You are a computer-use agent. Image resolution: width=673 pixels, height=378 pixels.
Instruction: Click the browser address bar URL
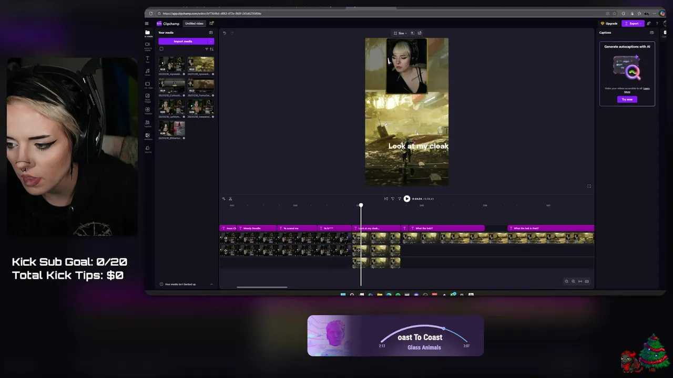(212, 13)
